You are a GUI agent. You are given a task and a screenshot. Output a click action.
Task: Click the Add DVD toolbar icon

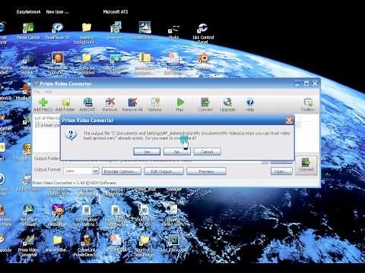[87, 105]
